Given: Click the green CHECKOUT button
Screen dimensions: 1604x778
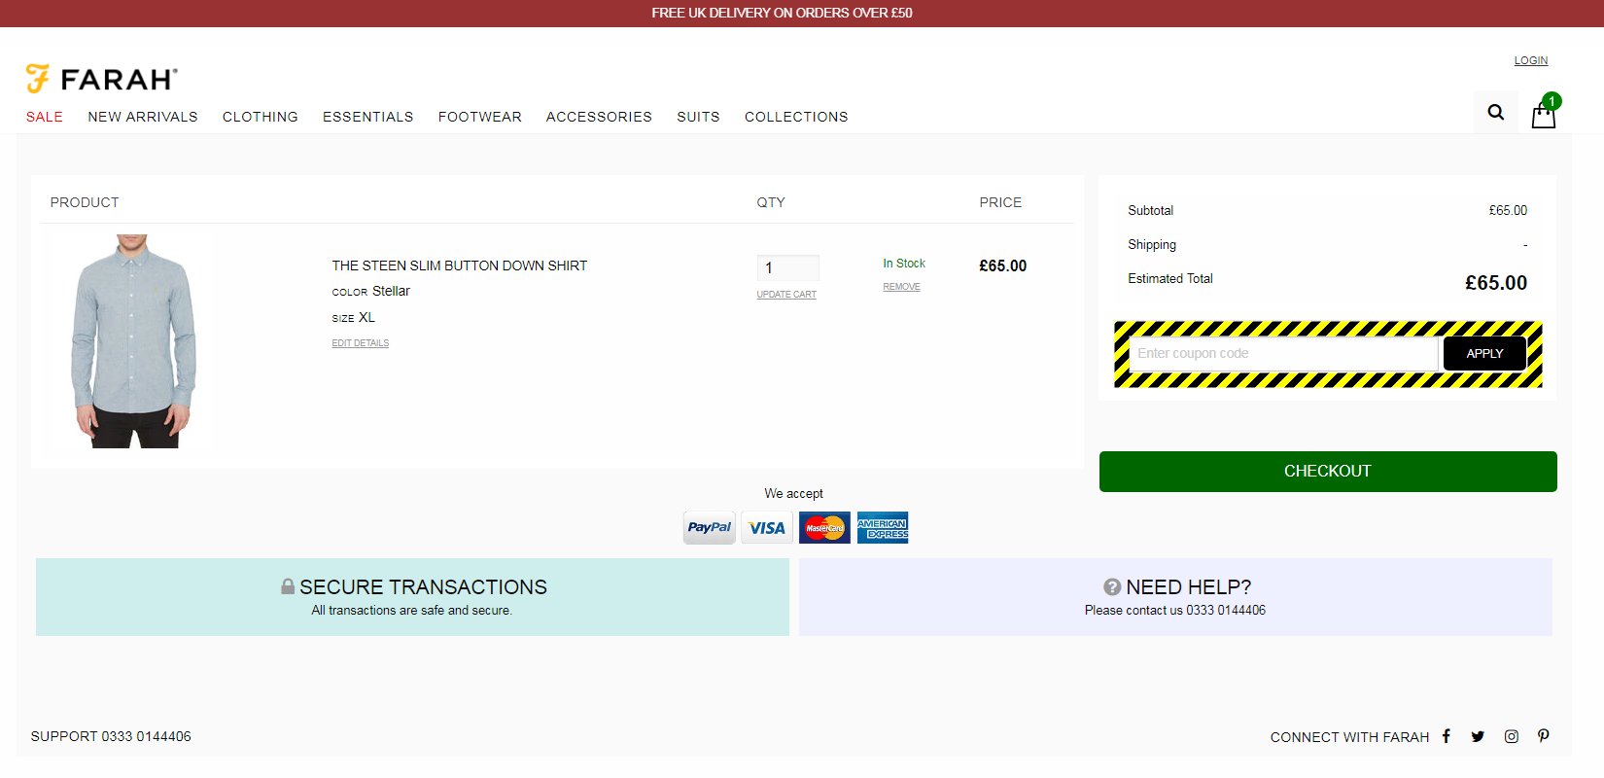Looking at the screenshot, I should (1328, 471).
